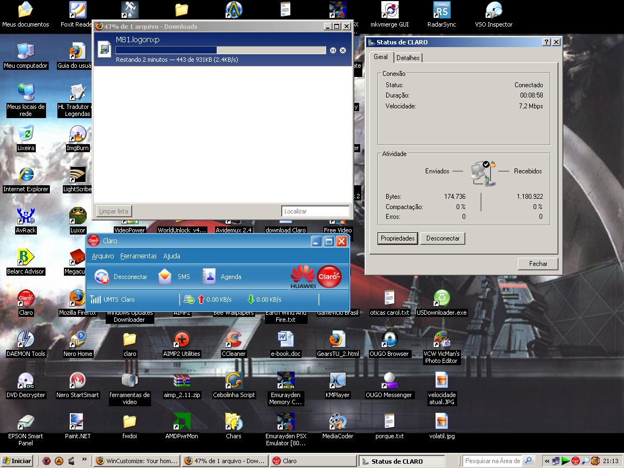Click the Fechar button
The height and width of the screenshot is (468, 624).
pos(538,264)
